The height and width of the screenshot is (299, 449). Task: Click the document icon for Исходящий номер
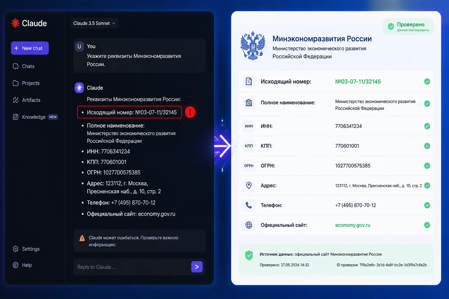click(x=249, y=81)
